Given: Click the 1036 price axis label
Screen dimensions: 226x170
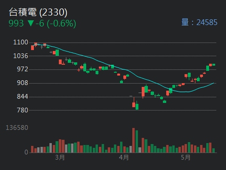Looking at the screenshot, I should [x=21, y=56].
